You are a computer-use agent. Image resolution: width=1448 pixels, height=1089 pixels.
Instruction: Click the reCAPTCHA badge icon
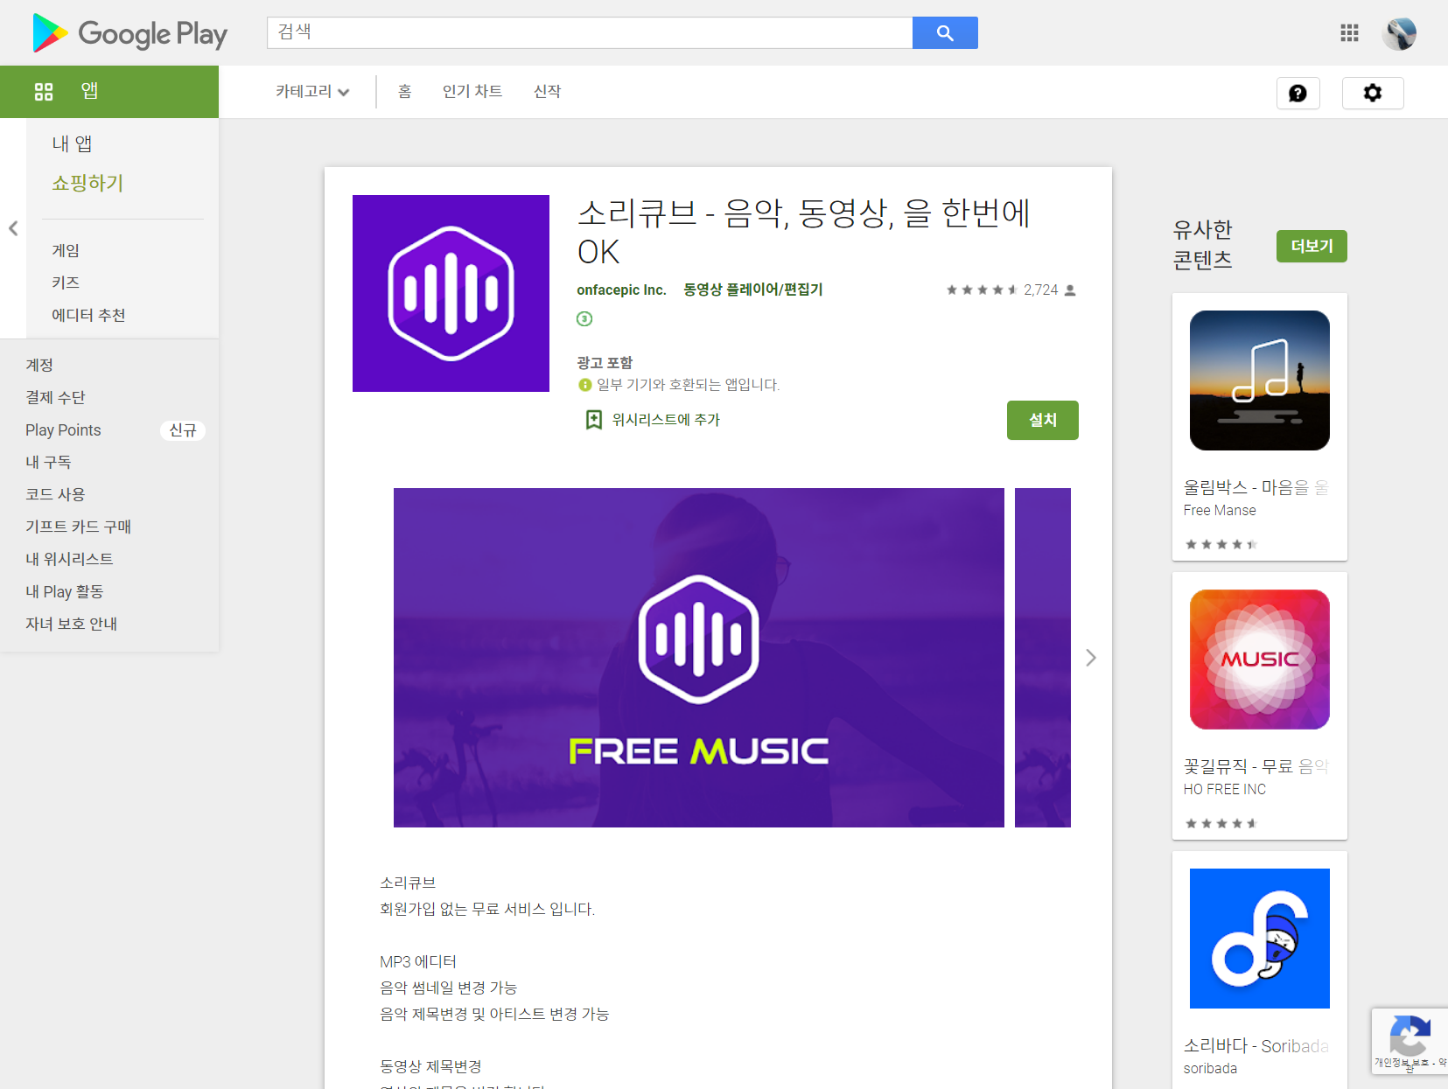(x=1410, y=1037)
